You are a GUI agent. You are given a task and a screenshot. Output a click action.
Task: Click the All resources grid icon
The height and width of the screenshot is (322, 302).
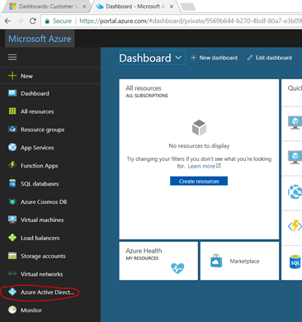[12, 111]
